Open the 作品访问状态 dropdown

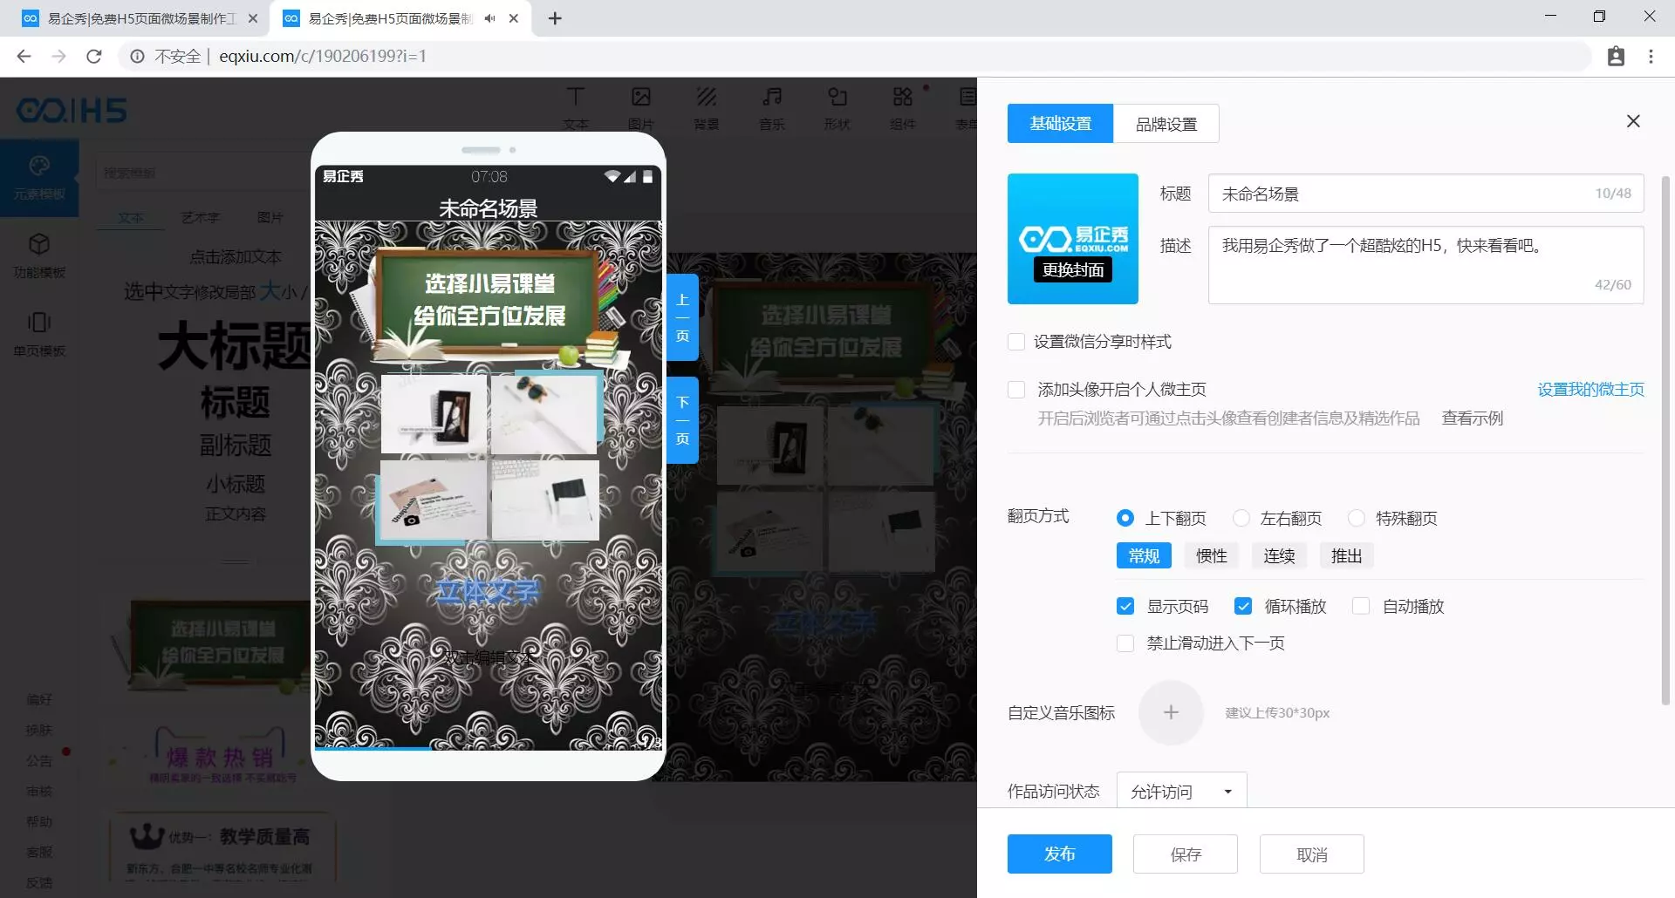pyautogui.click(x=1181, y=792)
